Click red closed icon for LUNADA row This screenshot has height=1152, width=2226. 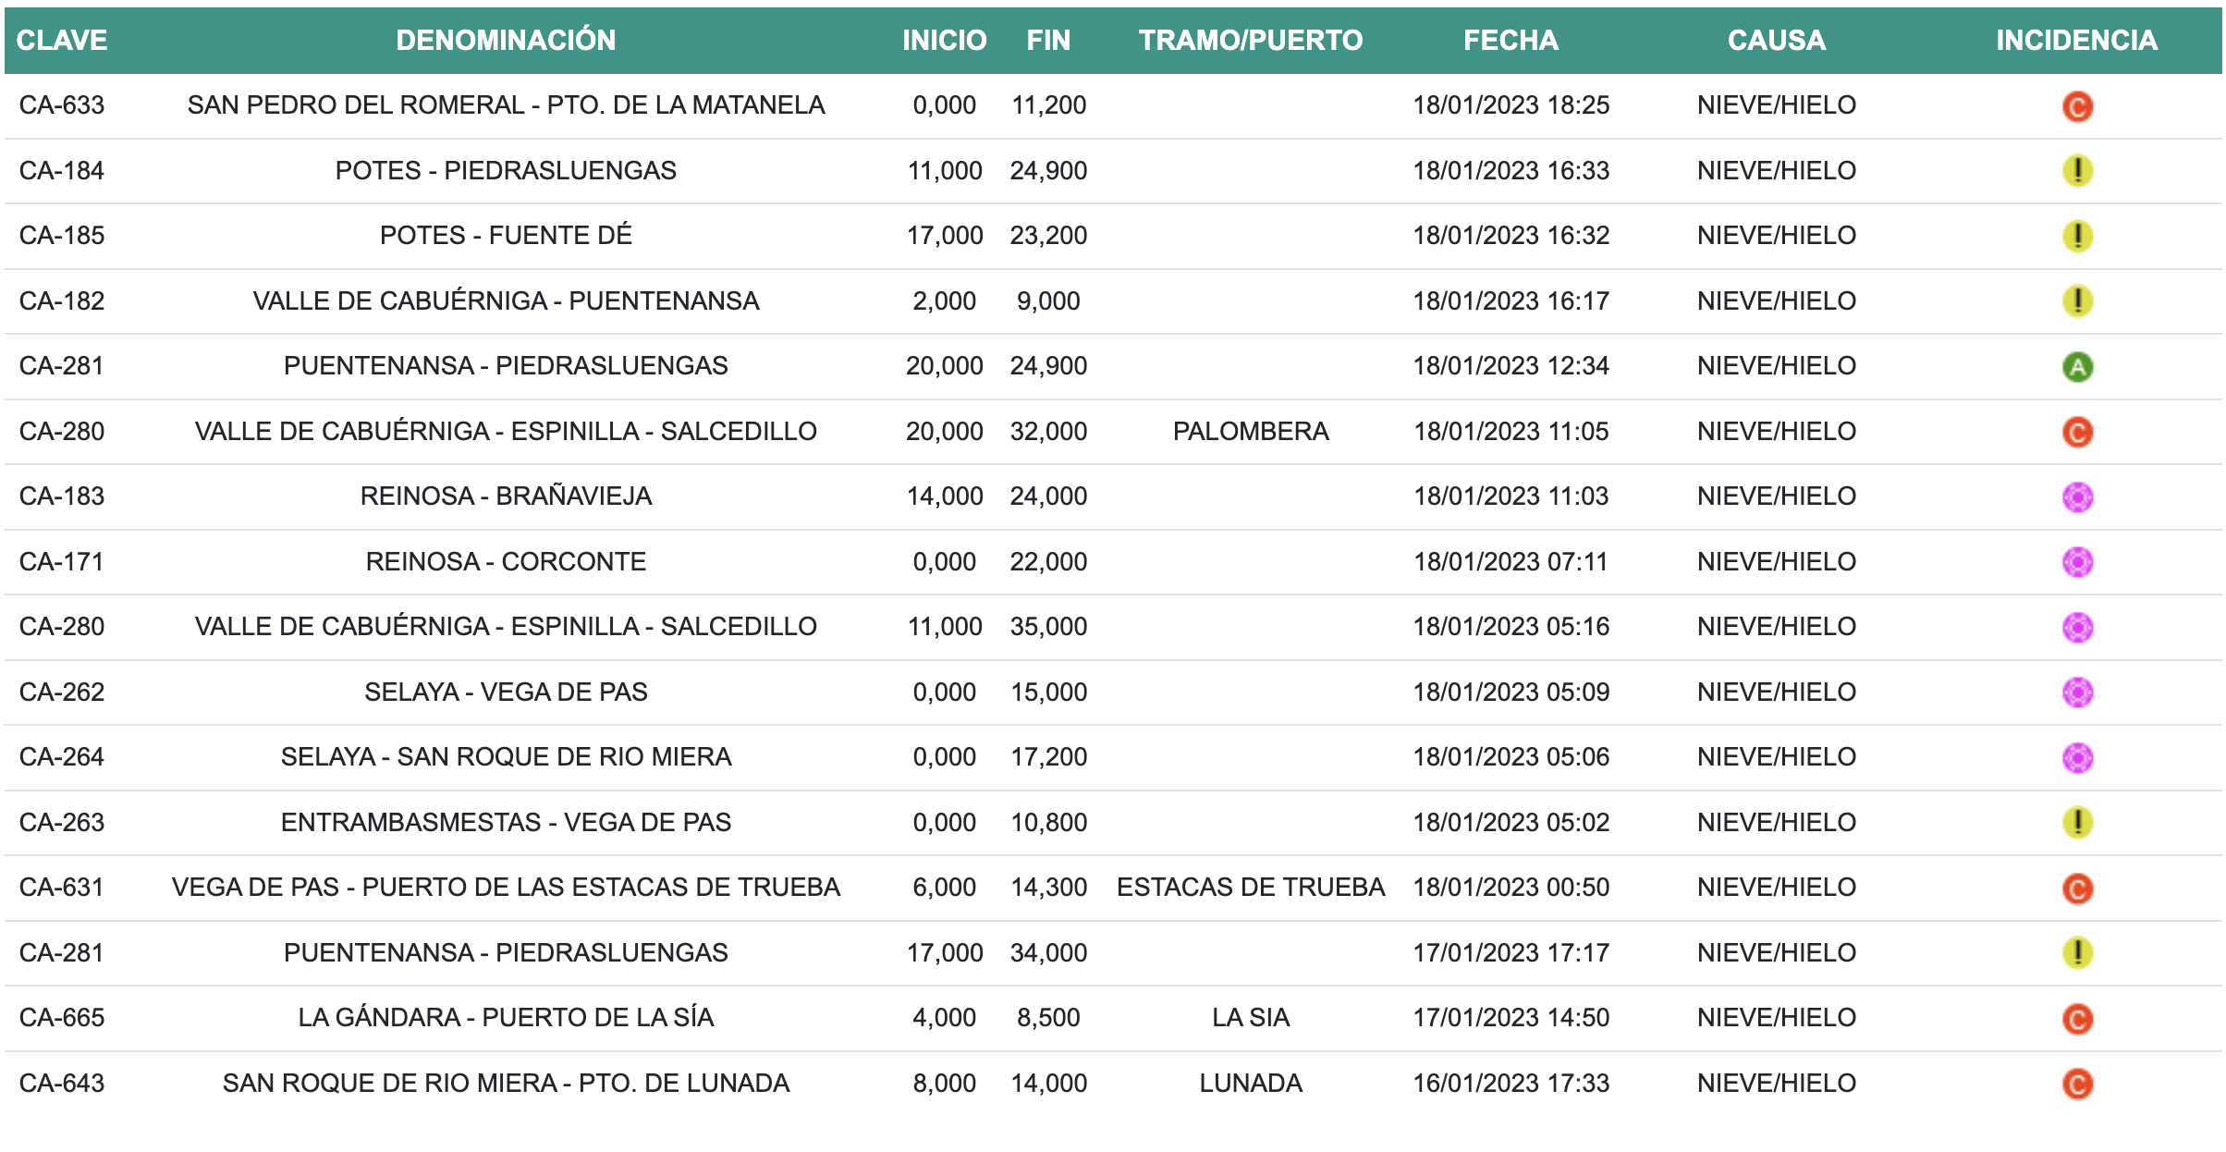[2076, 1084]
